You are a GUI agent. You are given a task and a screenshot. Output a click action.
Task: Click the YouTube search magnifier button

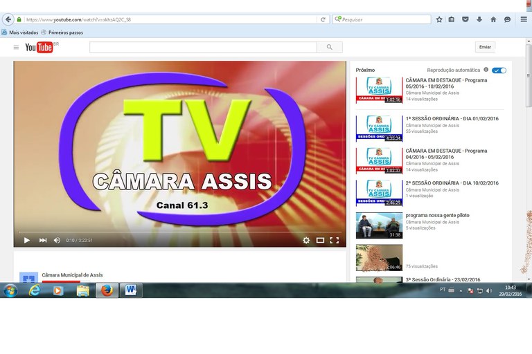click(330, 47)
